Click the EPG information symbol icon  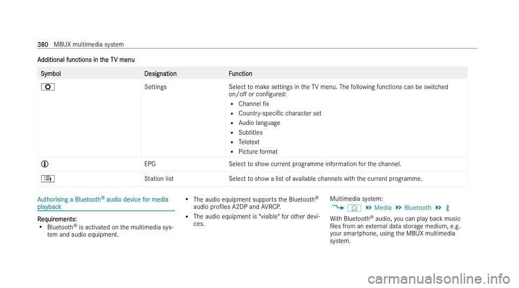click(x=45, y=164)
